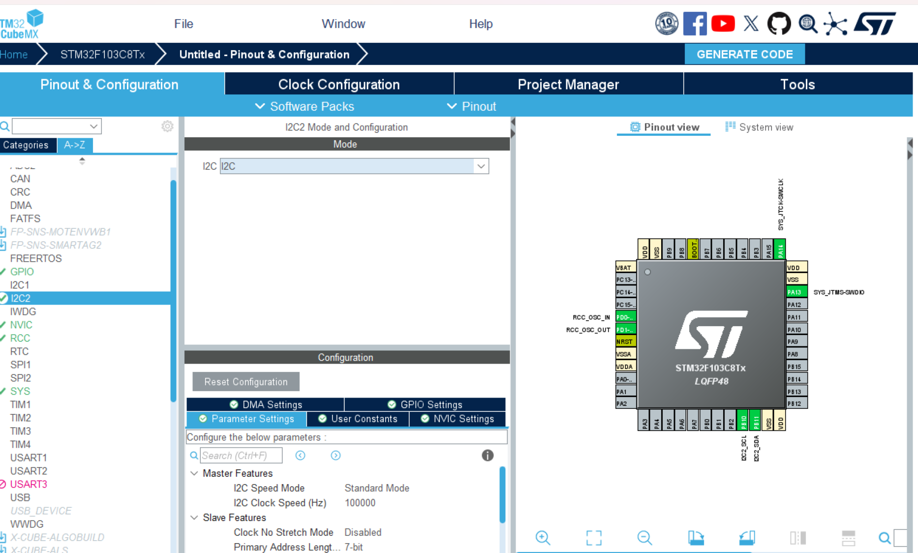Switch to System view
The width and height of the screenshot is (918, 553).
759,126
